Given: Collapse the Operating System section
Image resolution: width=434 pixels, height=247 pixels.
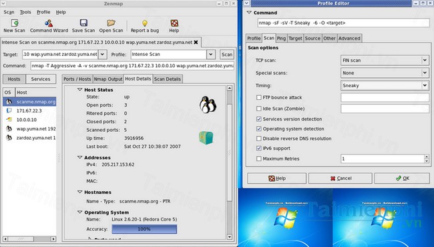Looking at the screenshot, I should pyautogui.click(x=79, y=212).
